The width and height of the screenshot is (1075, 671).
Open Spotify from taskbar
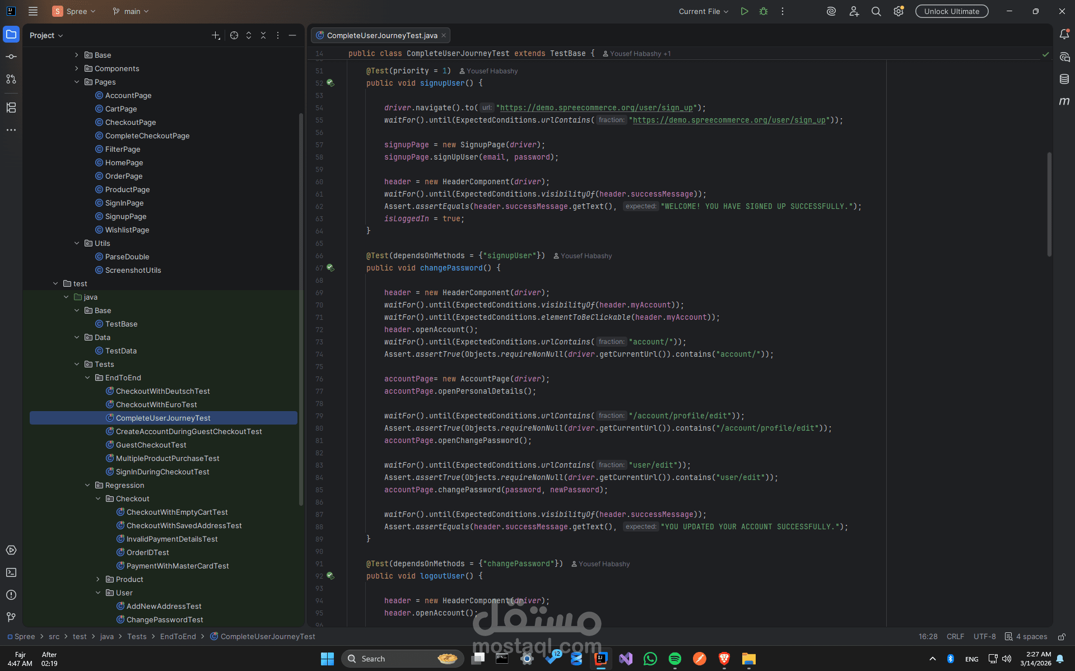[674, 659]
